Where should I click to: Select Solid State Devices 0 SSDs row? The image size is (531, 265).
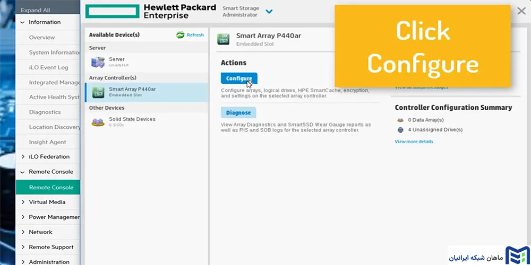[x=147, y=122]
